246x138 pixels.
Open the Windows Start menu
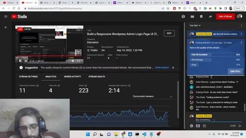coord(88,134)
